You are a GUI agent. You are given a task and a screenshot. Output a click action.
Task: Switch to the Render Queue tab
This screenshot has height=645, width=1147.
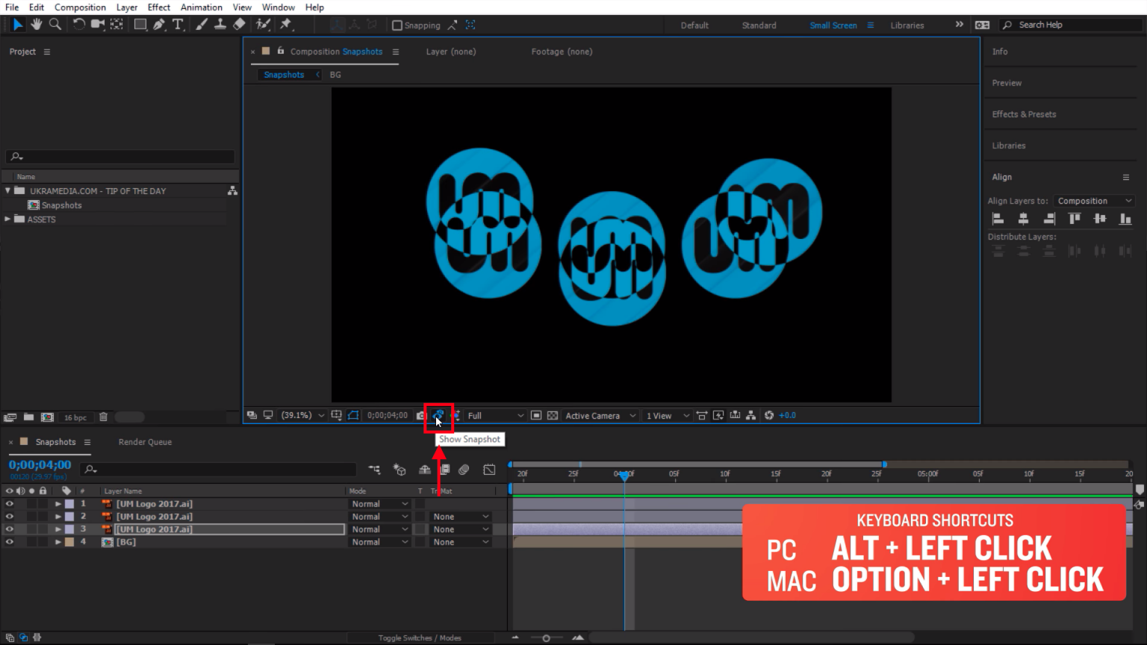point(145,442)
